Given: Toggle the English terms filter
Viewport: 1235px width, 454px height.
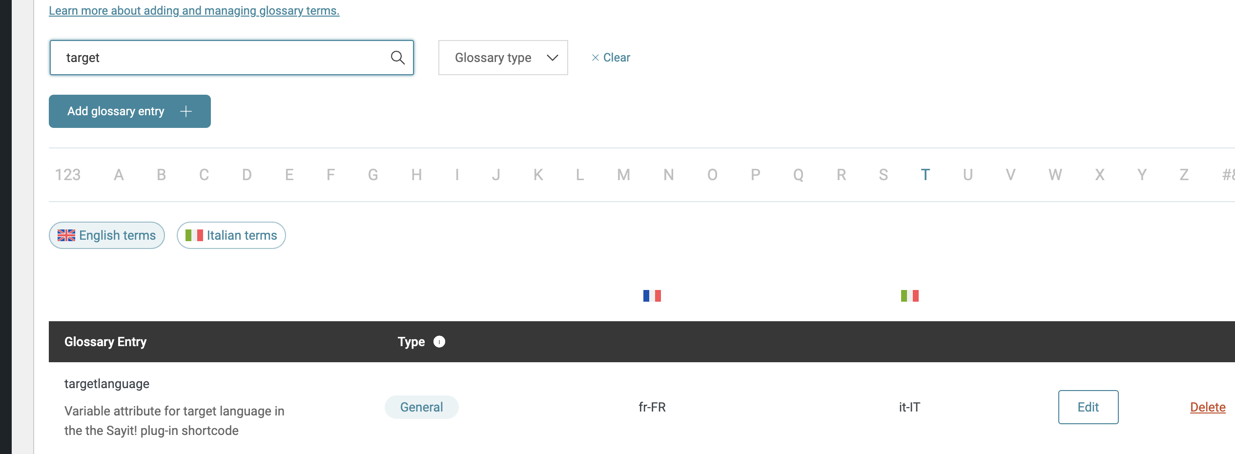Looking at the screenshot, I should (107, 235).
